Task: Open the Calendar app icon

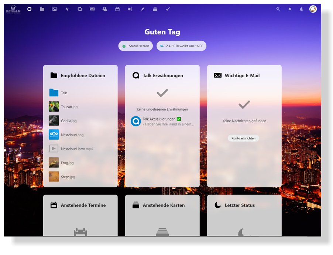Action: 117,9
